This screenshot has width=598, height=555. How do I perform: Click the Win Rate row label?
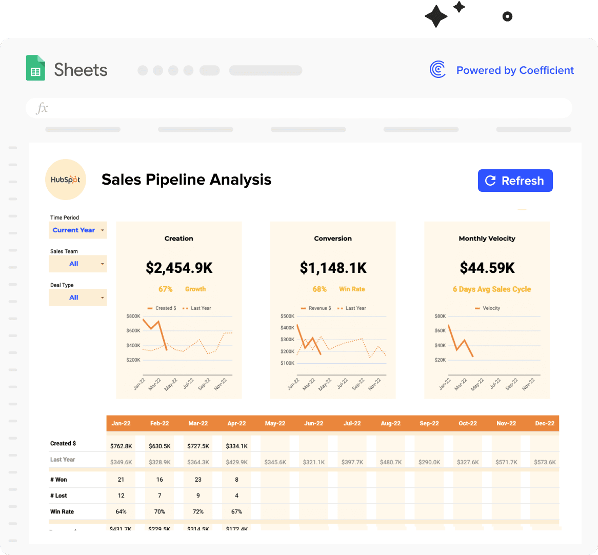coord(62,511)
